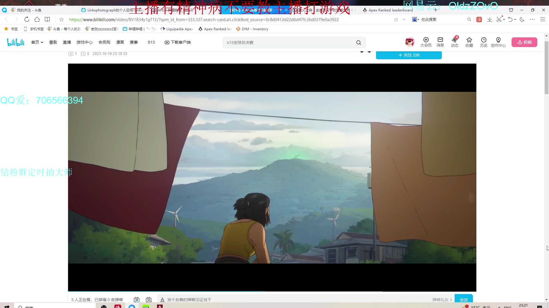Click the undo closed tab icon
The width and height of the screenshot is (549, 308).
click(510, 19)
